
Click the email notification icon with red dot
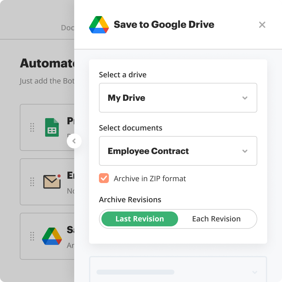[52, 182]
